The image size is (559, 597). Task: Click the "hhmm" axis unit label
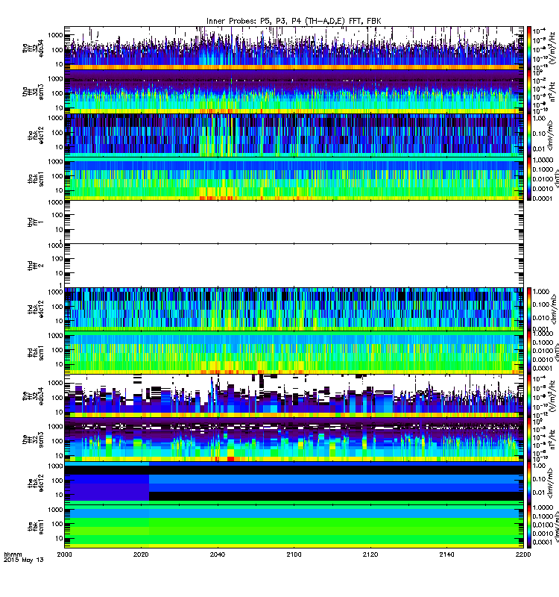click(13, 554)
